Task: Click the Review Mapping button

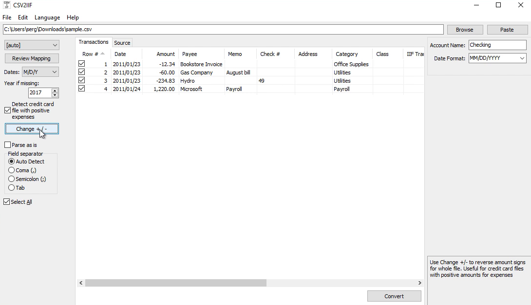Action: [32, 58]
